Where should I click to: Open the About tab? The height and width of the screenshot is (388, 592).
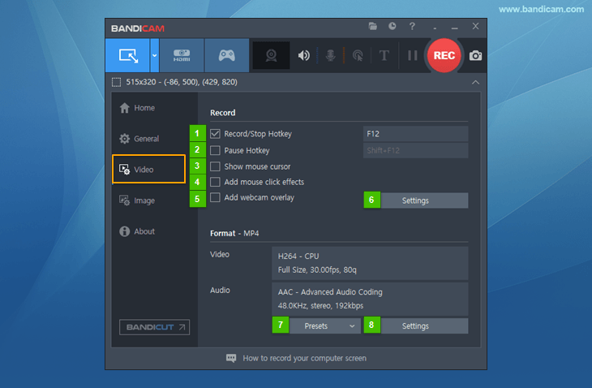pyautogui.click(x=137, y=231)
